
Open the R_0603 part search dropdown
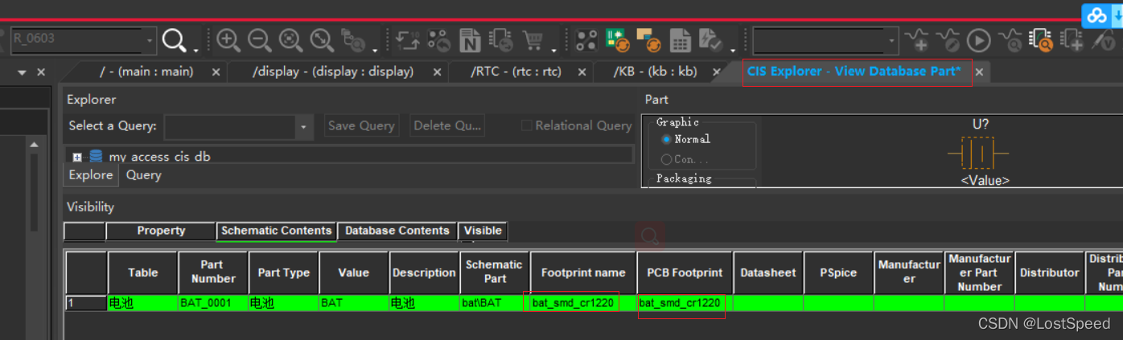[150, 39]
